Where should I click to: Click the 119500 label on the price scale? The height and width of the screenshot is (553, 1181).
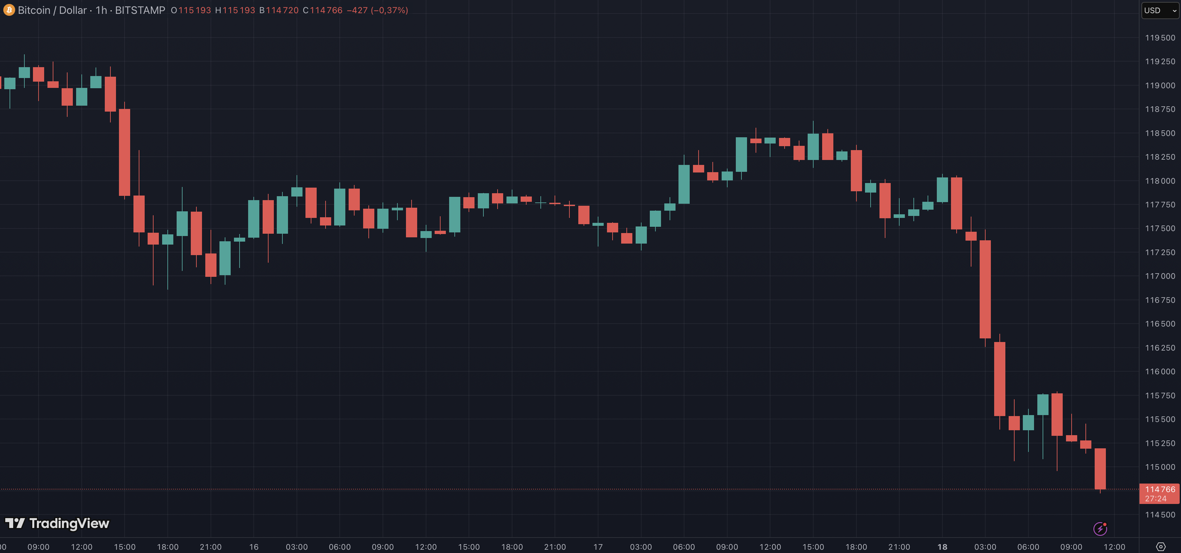pos(1160,39)
